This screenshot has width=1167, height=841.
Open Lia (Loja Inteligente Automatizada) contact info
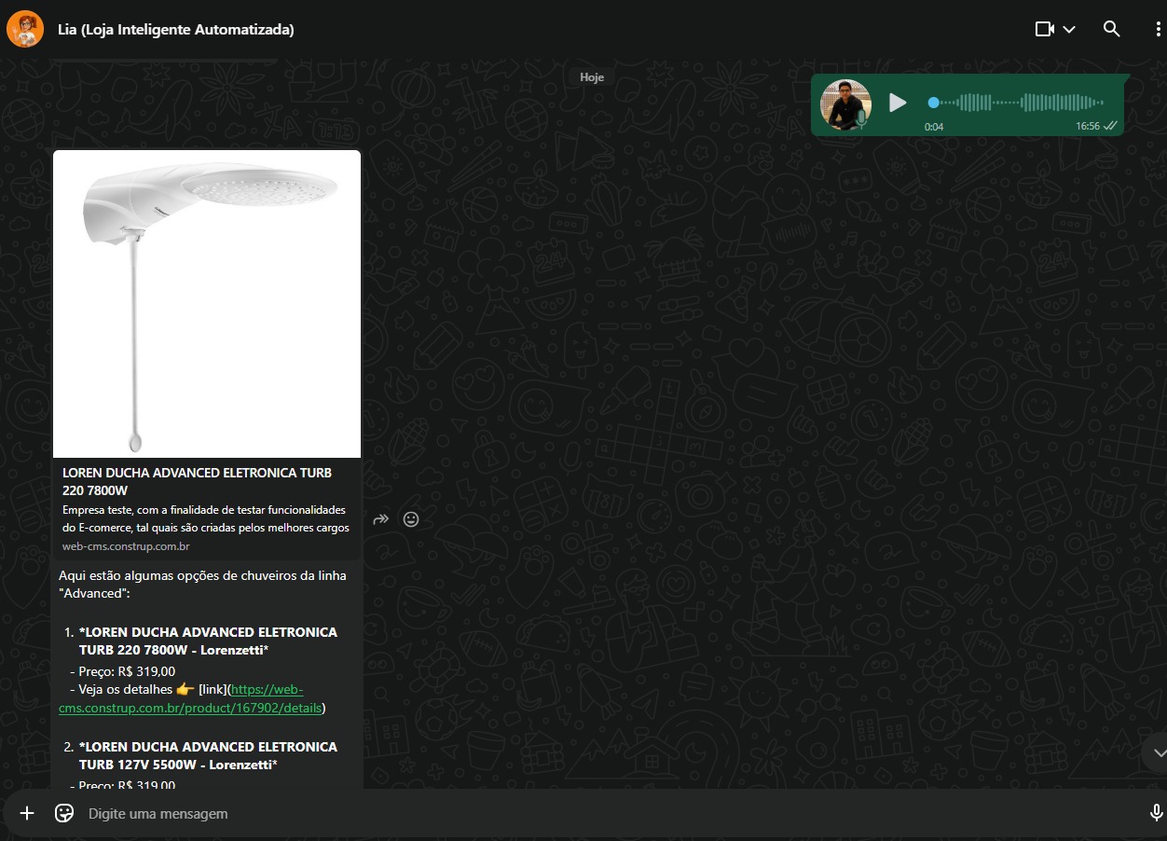[176, 30]
